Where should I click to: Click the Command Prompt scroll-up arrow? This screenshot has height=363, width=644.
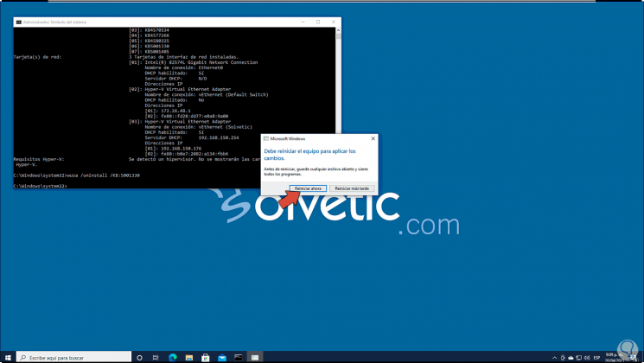339,30
